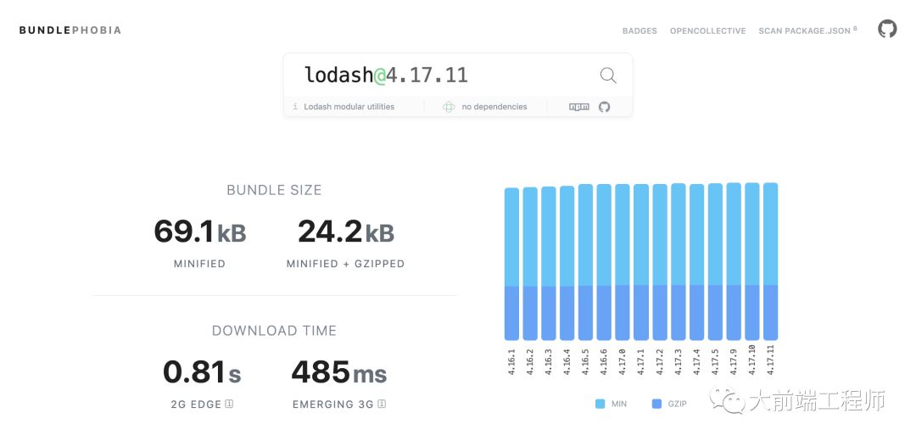This screenshot has height=441, width=916.
Task: Click the MIN legend color swatch
Action: [x=600, y=404]
